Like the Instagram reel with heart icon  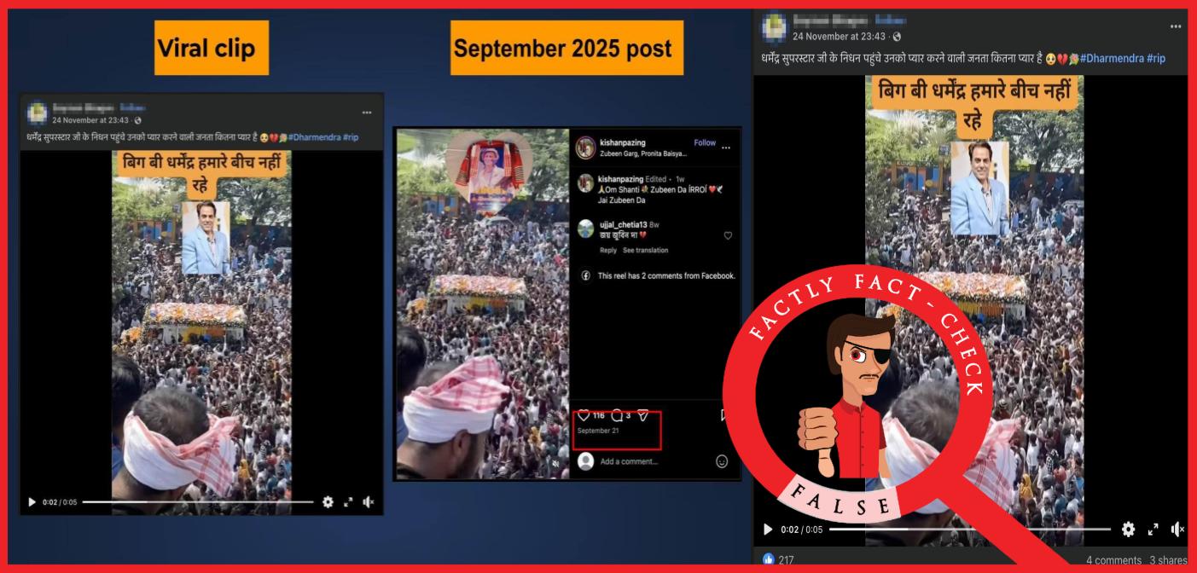pyautogui.click(x=584, y=415)
